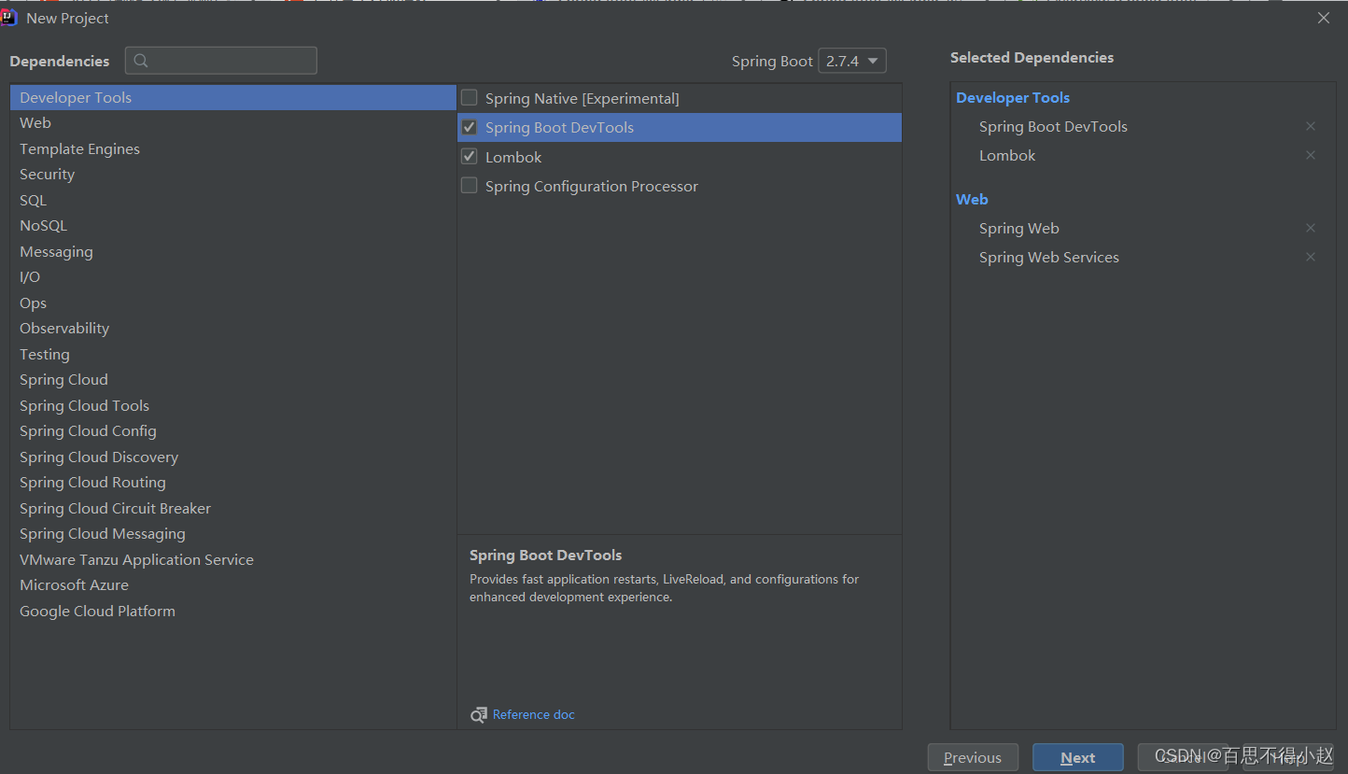Viewport: 1348px width, 774px height.
Task: Select the Web category
Action: (x=232, y=123)
